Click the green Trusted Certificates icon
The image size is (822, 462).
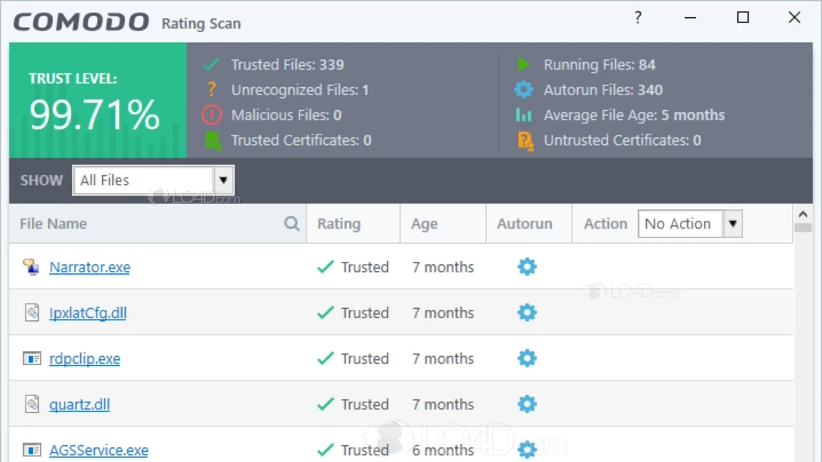pyautogui.click(x=213, y=141)
